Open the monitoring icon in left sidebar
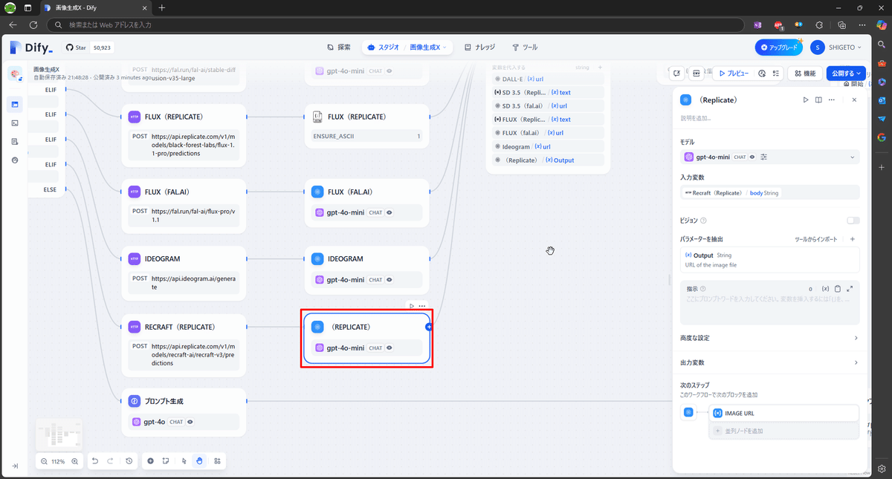 click(x=15, y=160)
